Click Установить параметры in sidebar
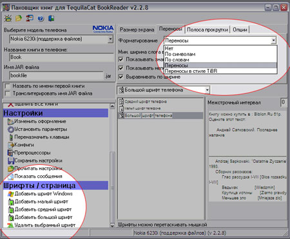Image resolution: width=290 pixels, height=239 pixels. (41, 129)
